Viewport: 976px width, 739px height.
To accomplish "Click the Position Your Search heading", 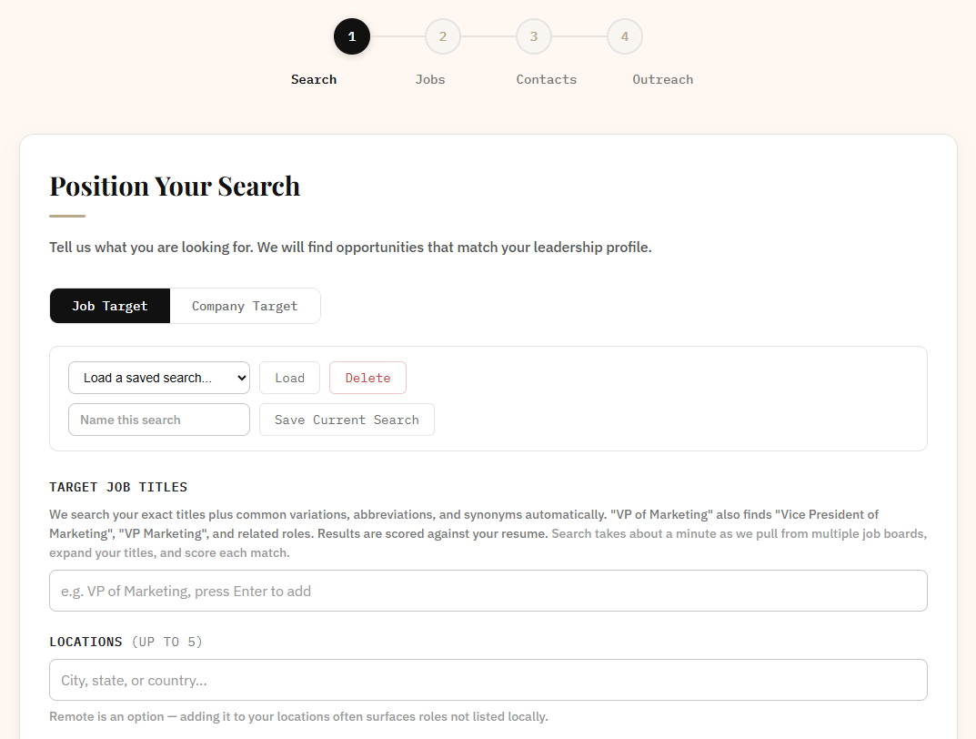I will (175, 186).
